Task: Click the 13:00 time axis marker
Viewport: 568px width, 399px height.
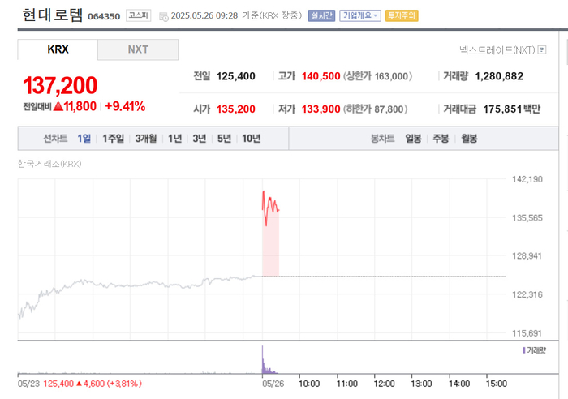Action: click(x=421, y=384)
